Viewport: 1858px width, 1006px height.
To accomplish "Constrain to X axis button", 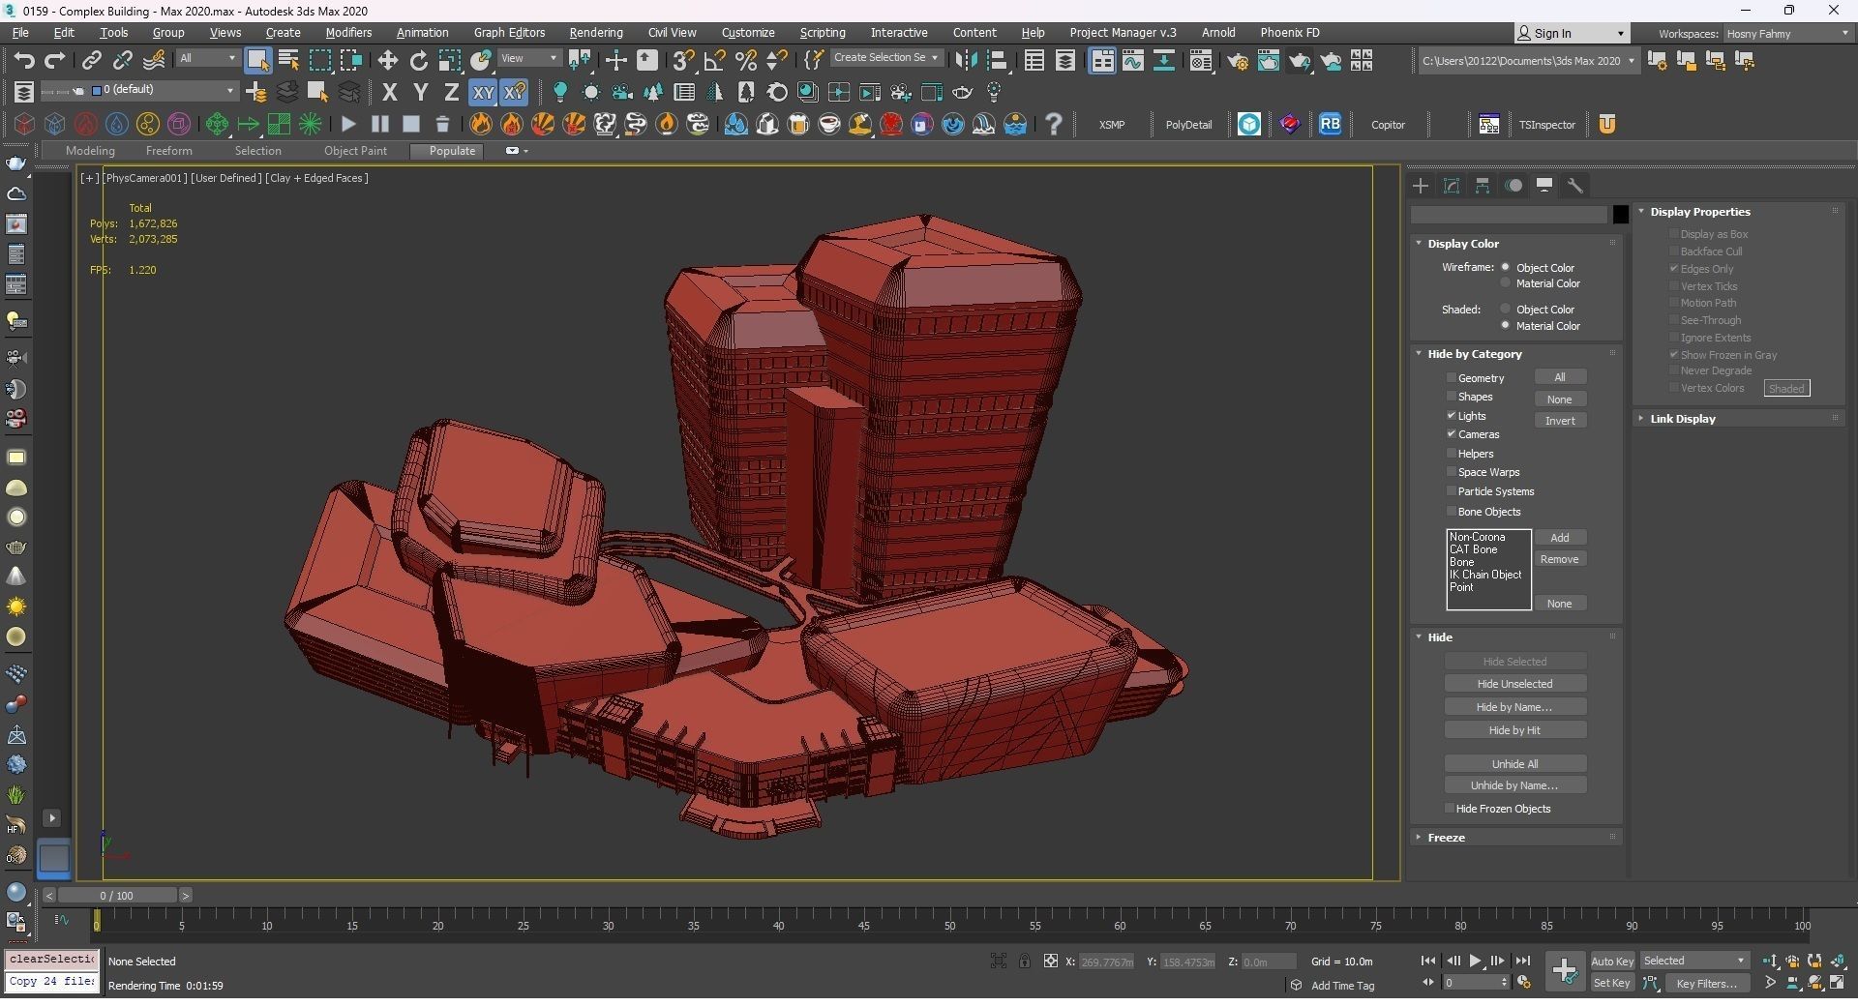I will click(390, 93).
